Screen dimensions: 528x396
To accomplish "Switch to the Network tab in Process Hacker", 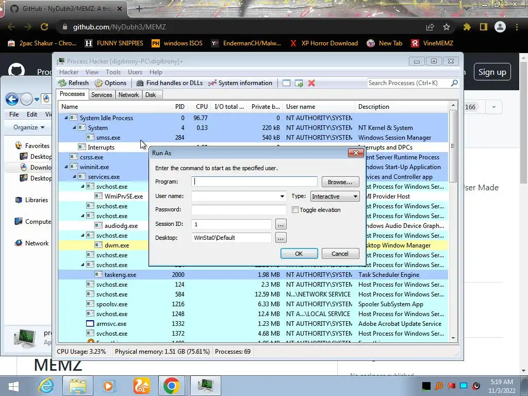I will click(128, 95).
